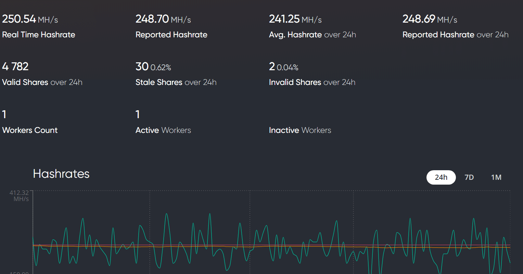Click the 241.25 MH/s average value
This screenshot has height=274, width=523.
click(295, 19)
